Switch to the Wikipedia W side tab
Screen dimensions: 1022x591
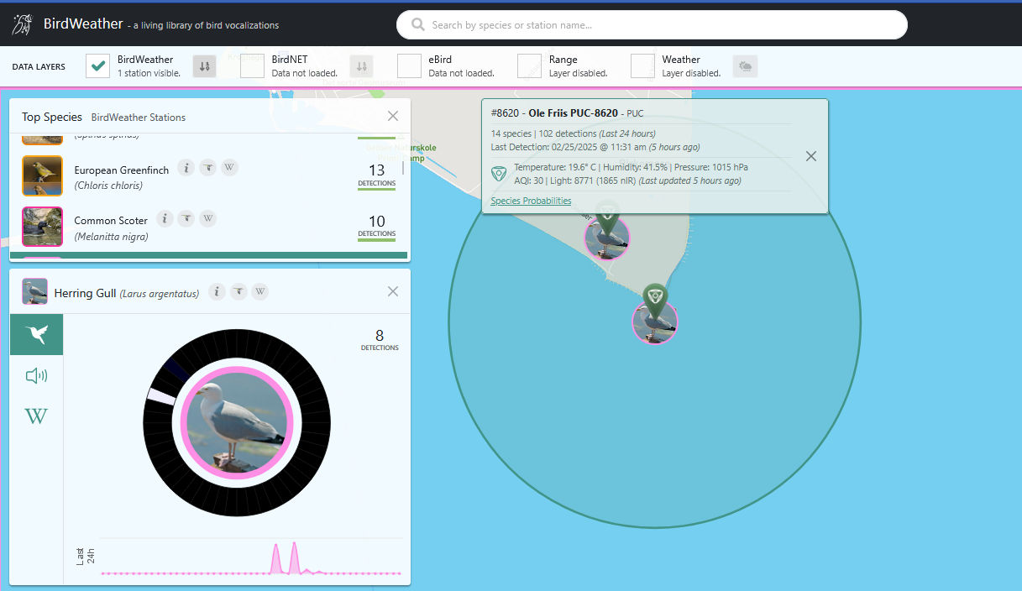pyautogui.click(x=36, y=416)
